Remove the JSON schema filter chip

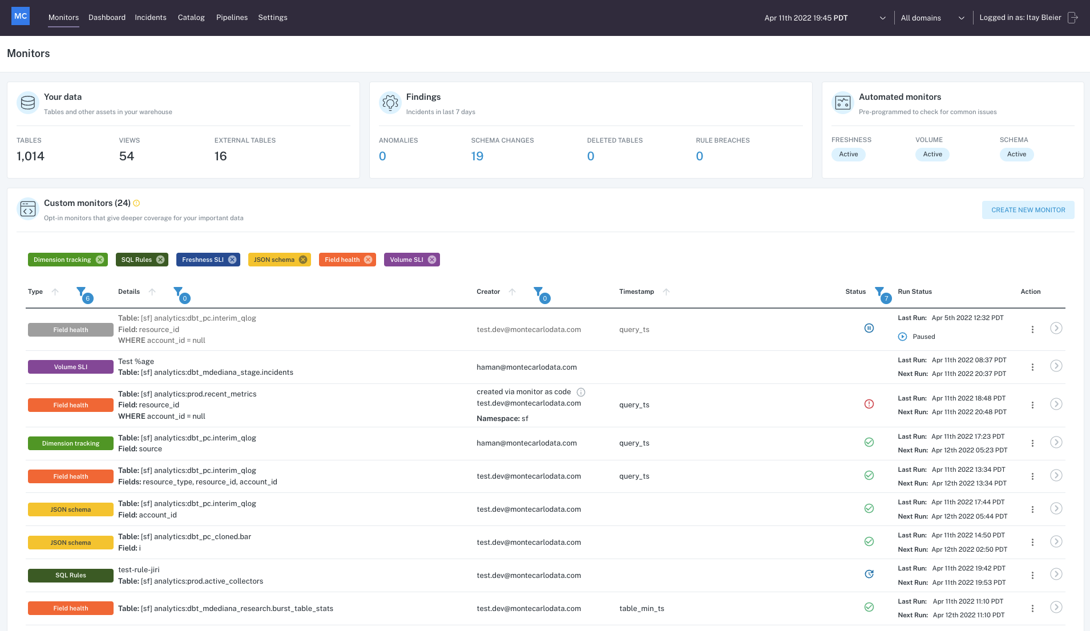coord(303,260)
